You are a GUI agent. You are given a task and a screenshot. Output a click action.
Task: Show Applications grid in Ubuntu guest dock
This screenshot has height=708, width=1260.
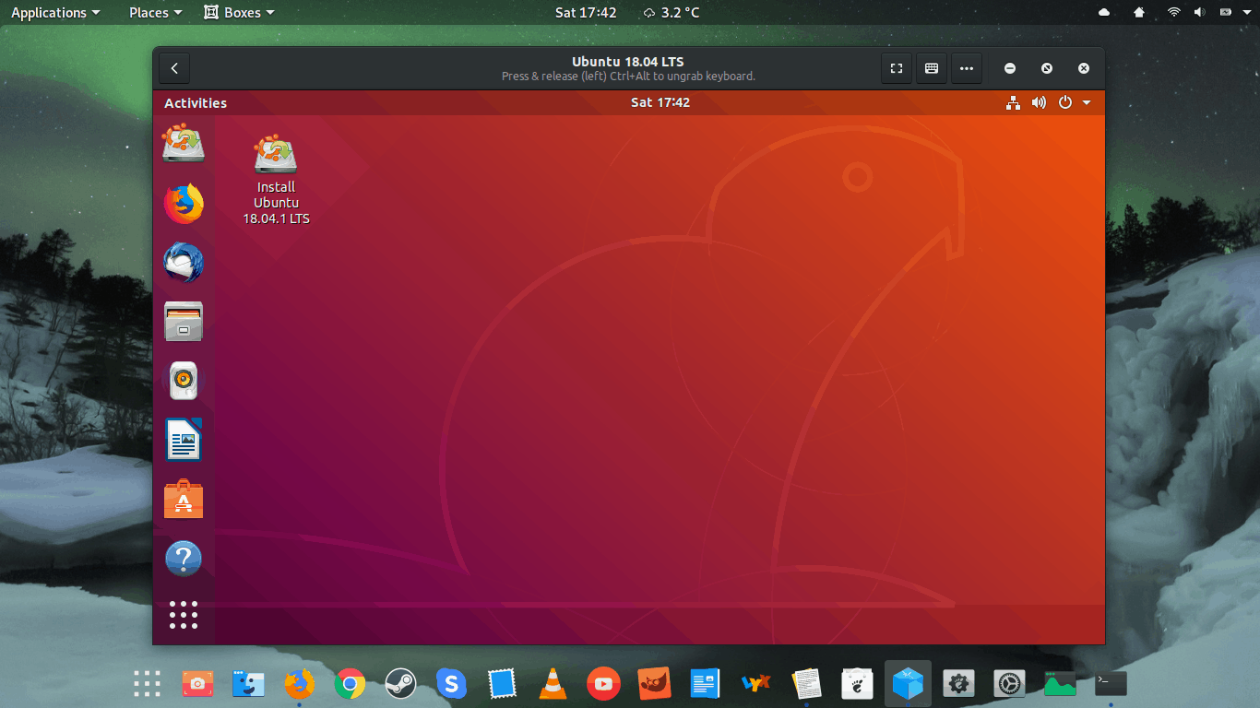184,615
